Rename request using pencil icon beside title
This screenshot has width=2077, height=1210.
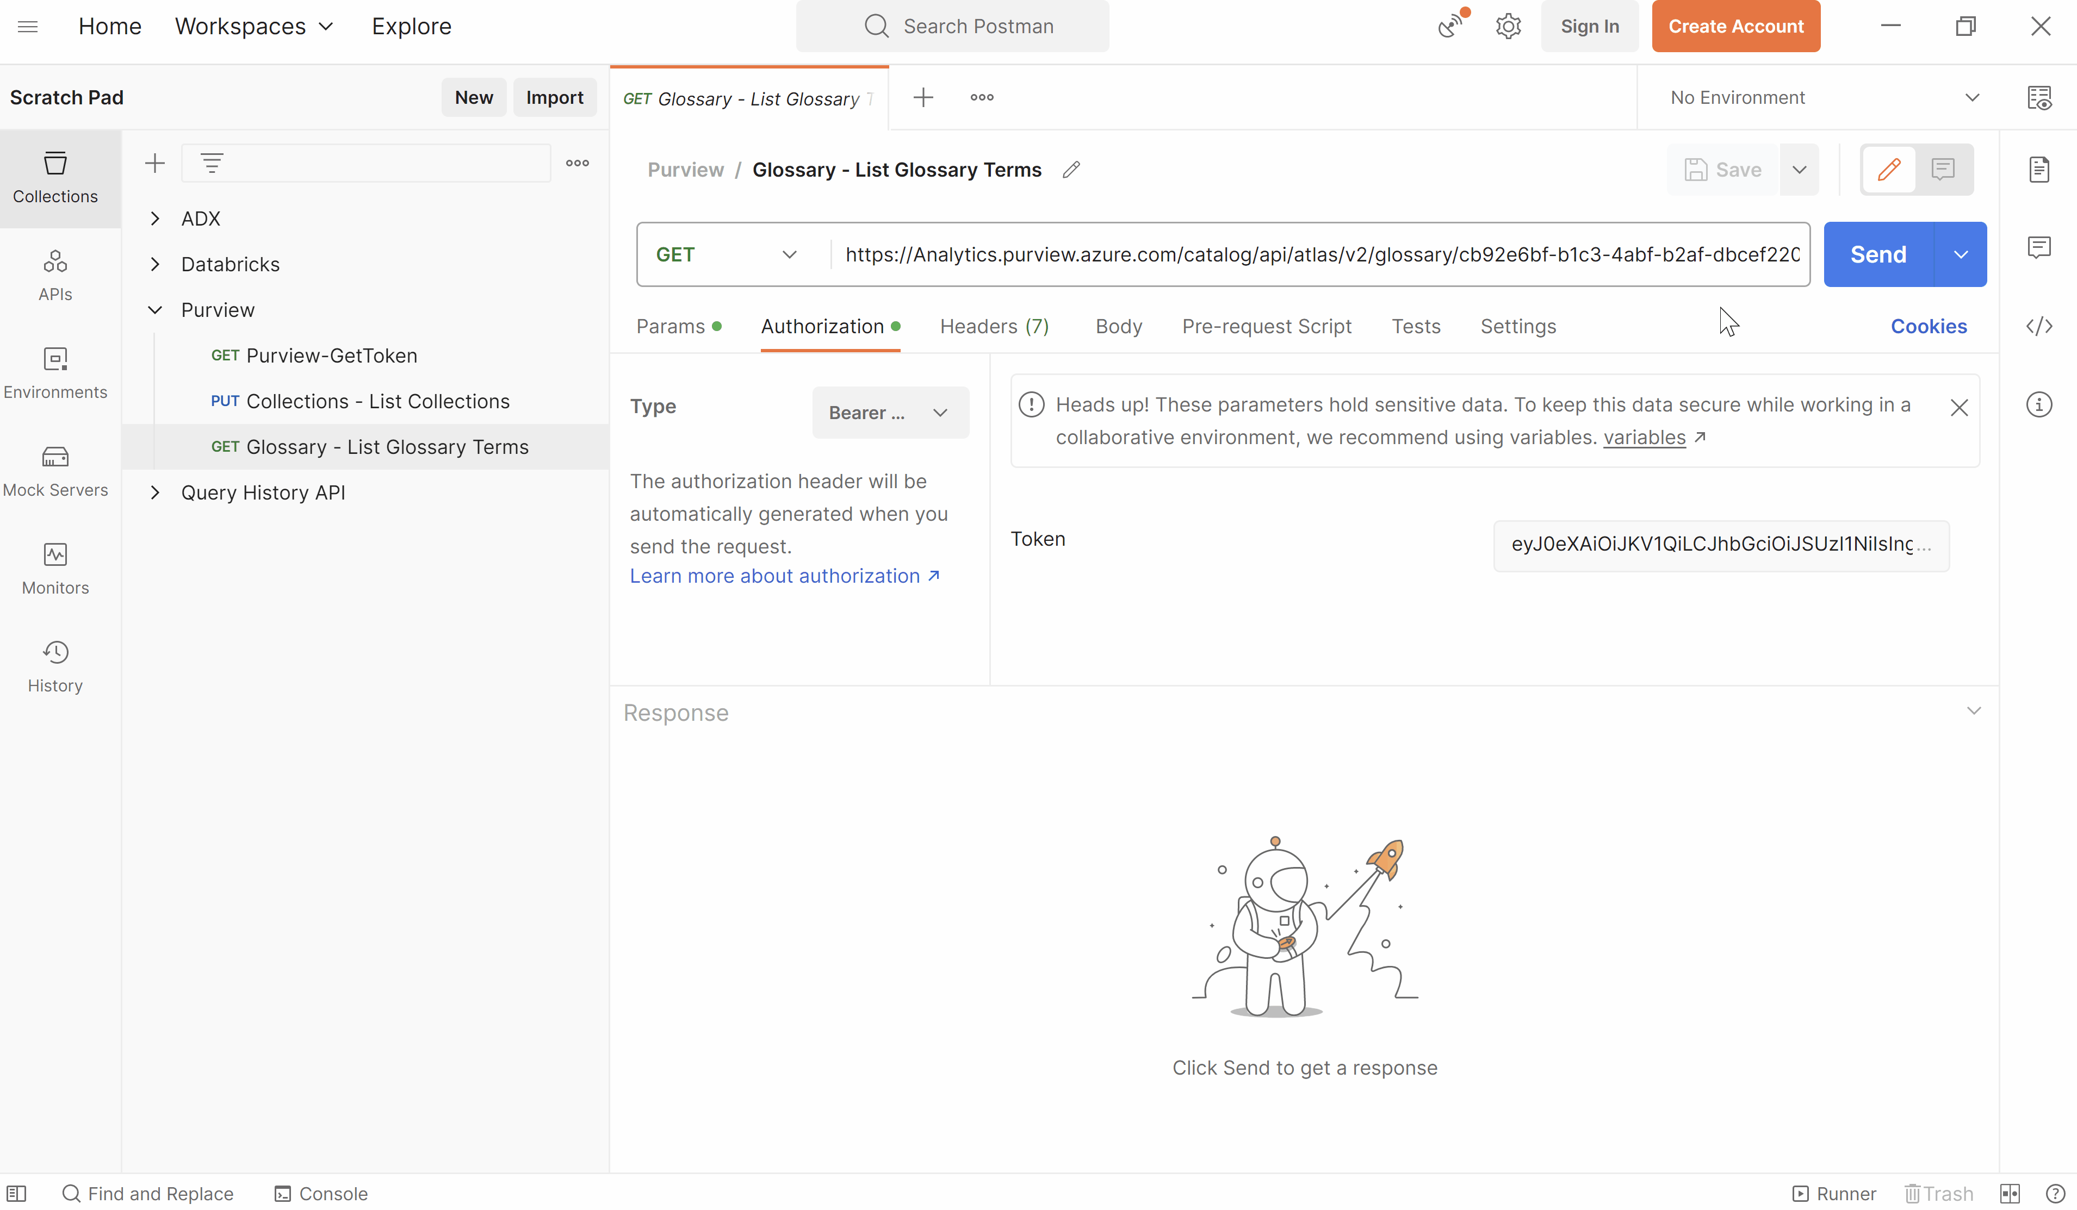1071,170
